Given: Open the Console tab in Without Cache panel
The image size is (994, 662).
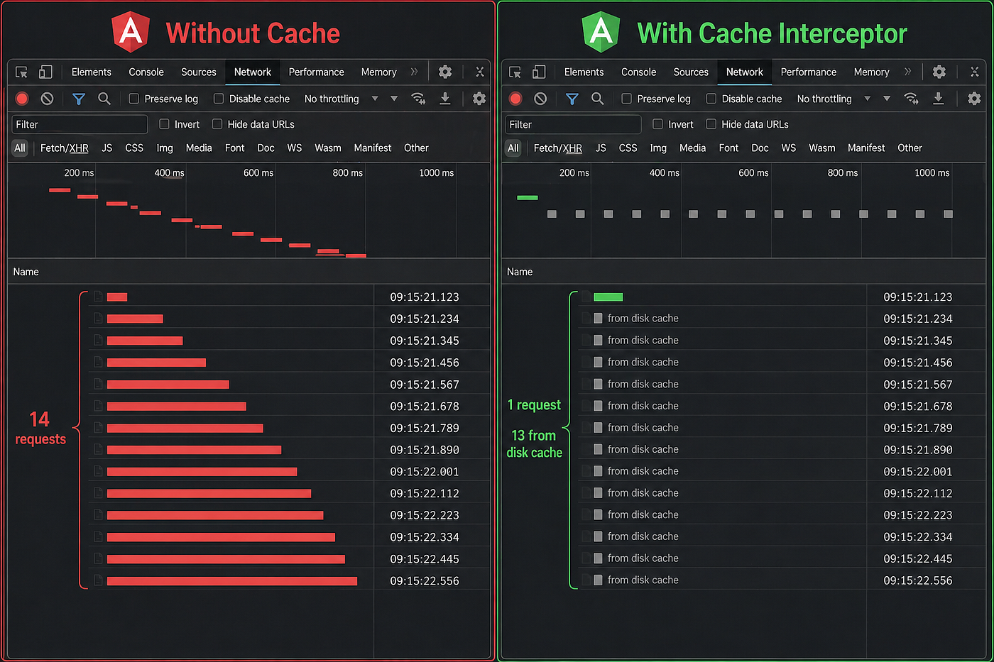Looking at the screenshot, I should coord(146,72).
